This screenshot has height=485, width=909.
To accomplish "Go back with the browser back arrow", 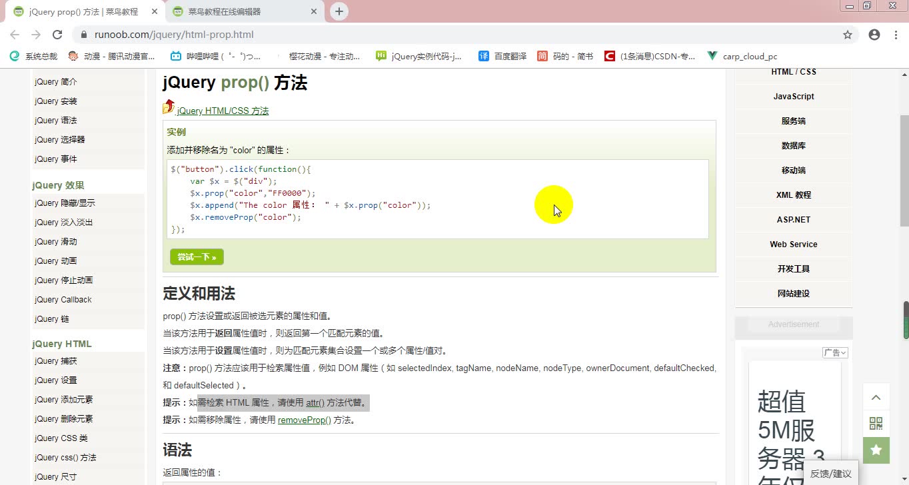I will pyautogui.click(x=15, y=35).
